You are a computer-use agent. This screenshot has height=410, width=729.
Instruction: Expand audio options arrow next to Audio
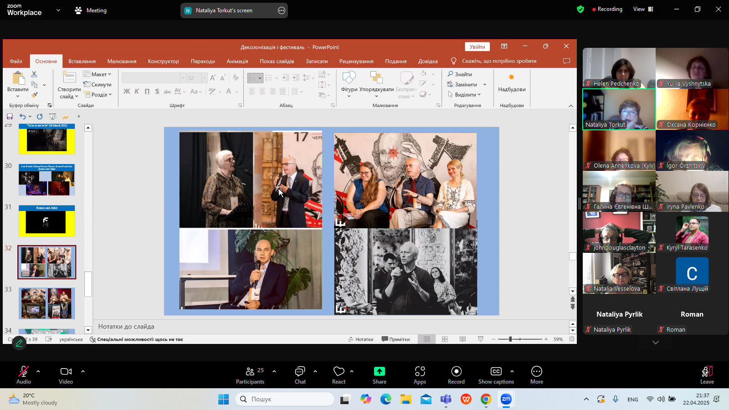[38, 371]
